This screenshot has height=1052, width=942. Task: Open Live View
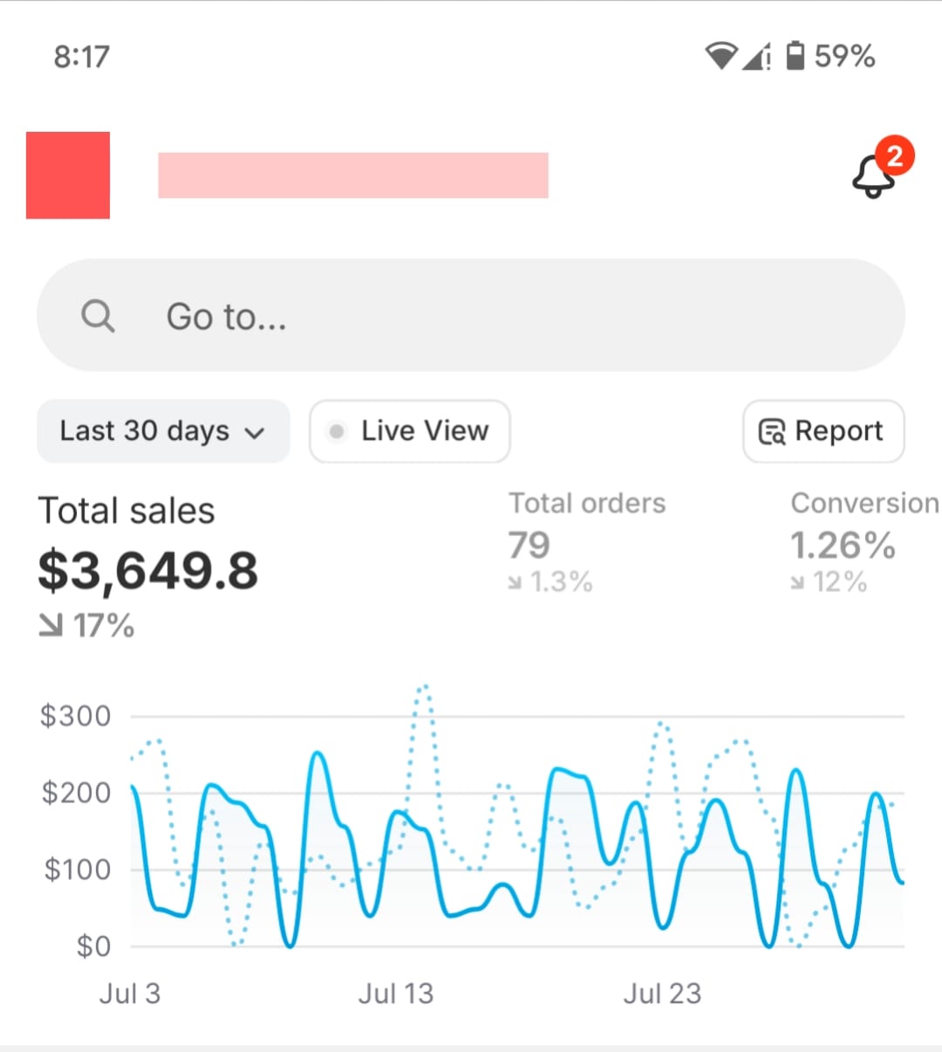coord(410,431)
